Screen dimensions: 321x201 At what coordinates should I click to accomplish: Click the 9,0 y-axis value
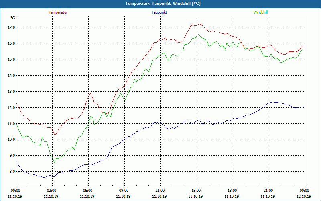pos(12,156)
